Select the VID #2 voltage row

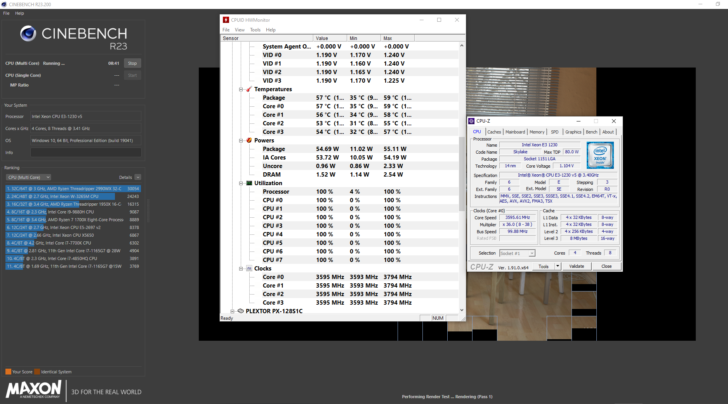[x=340, y=72]
